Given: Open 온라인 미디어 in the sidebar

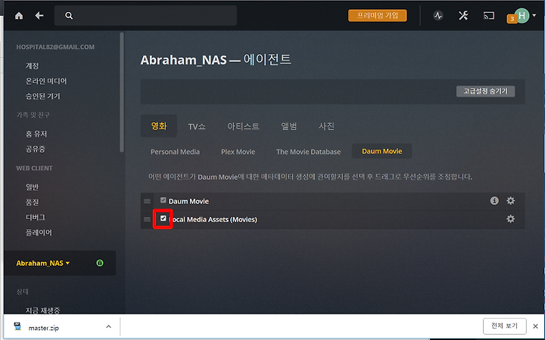Looking at the screenshot, I should point(46,81).
